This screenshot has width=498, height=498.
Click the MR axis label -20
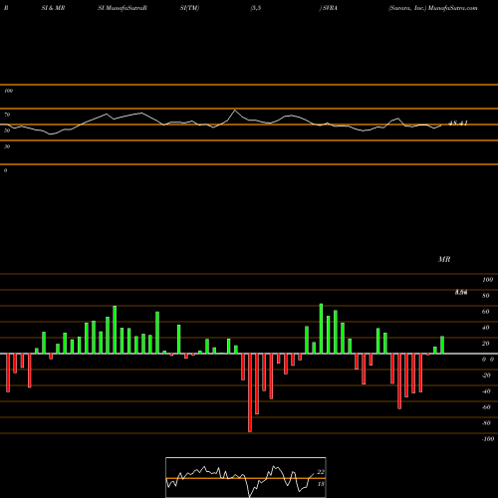(x=486, y=375)
